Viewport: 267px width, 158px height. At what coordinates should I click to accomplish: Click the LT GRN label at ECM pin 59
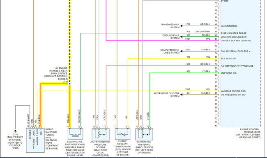tap(206, 72)
